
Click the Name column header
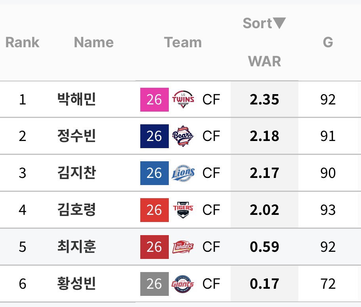pos(94,42)
